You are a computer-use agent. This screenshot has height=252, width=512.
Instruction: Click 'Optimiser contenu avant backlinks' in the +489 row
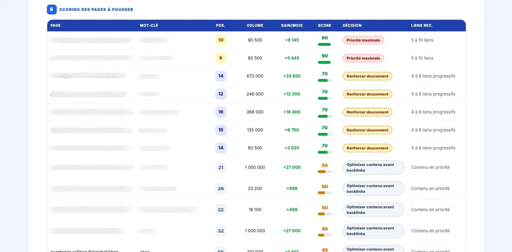pos(373,210)
